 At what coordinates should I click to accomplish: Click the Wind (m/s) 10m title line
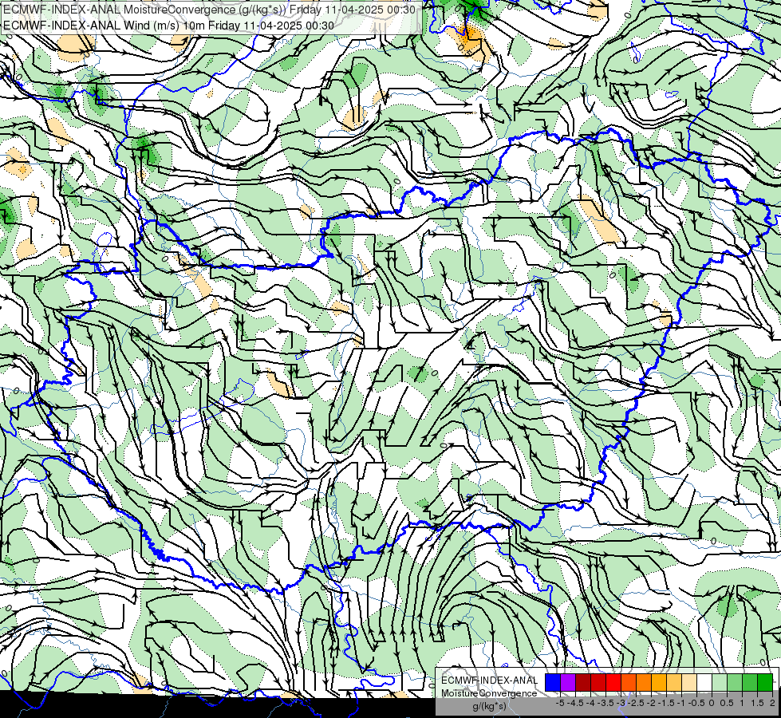click(168, 26)
